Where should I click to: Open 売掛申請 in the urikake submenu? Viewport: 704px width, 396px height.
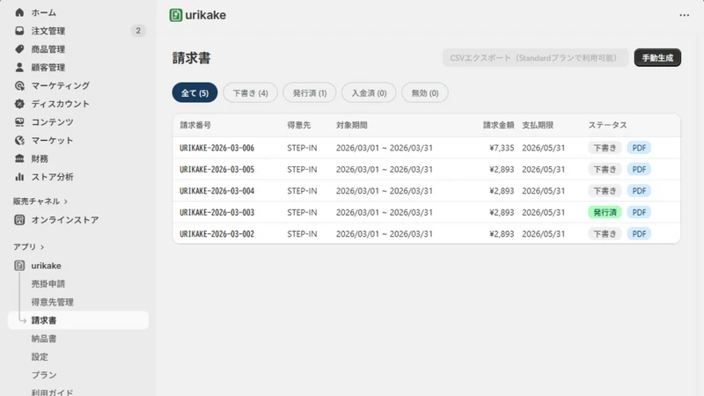click(x=48, y=283)
